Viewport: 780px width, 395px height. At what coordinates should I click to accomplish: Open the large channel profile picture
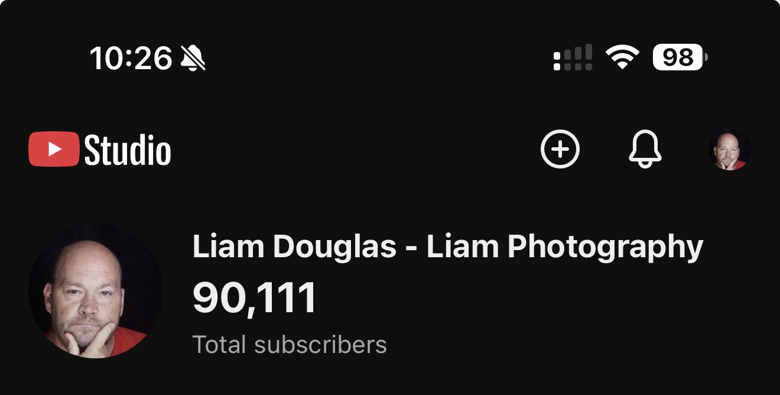96,290
